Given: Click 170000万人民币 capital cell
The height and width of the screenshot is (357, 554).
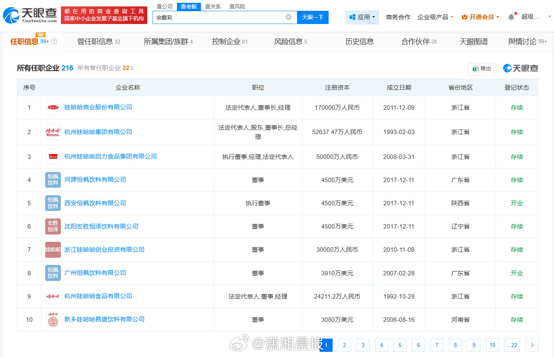Looking at the screenshot, I should (x=337, y=107).
